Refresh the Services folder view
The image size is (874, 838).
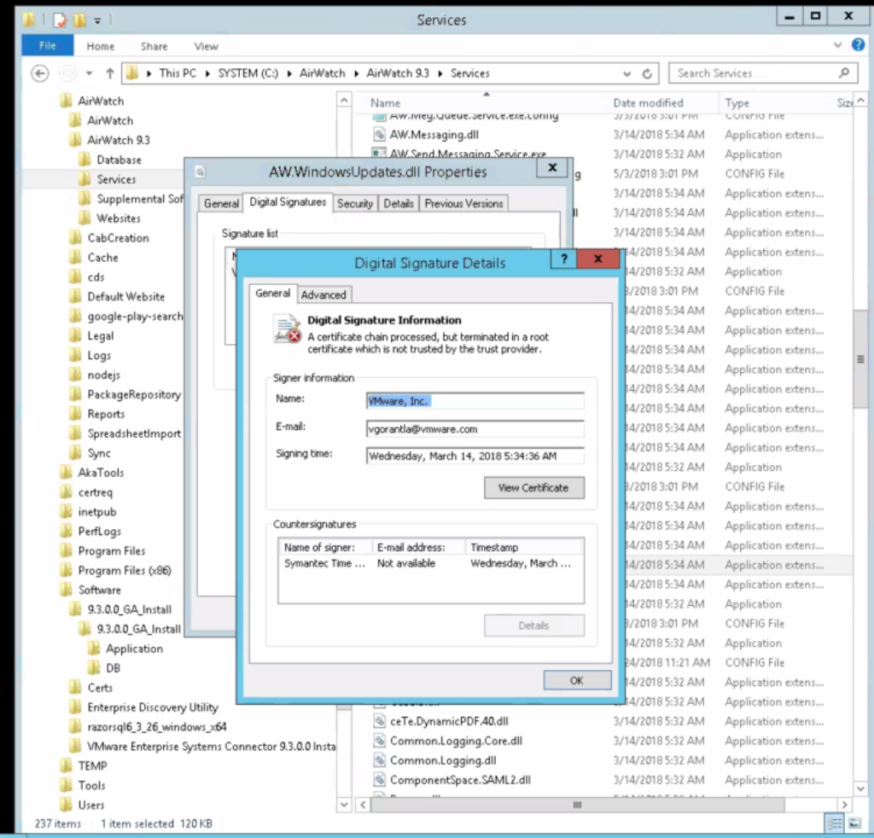(647, 73)
